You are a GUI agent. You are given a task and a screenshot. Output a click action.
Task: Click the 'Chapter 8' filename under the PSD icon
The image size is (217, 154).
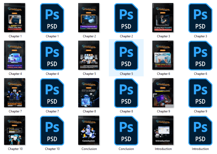pyautogui.click(x=126, y=111)
